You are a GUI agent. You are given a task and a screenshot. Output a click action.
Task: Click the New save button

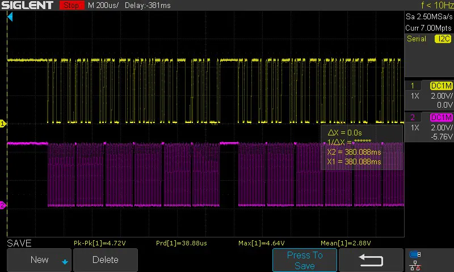click(x=39, y=260)
